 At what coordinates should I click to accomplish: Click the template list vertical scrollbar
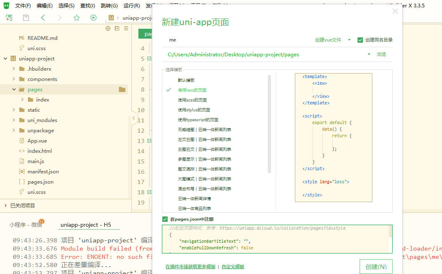tap(269, 124)
